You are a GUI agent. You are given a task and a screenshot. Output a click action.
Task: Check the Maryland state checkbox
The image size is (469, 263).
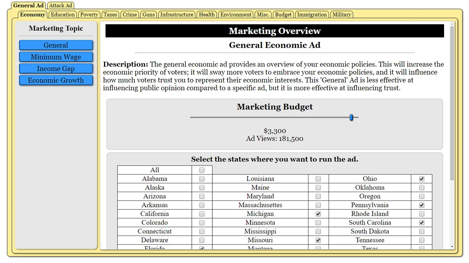(318, 196)
